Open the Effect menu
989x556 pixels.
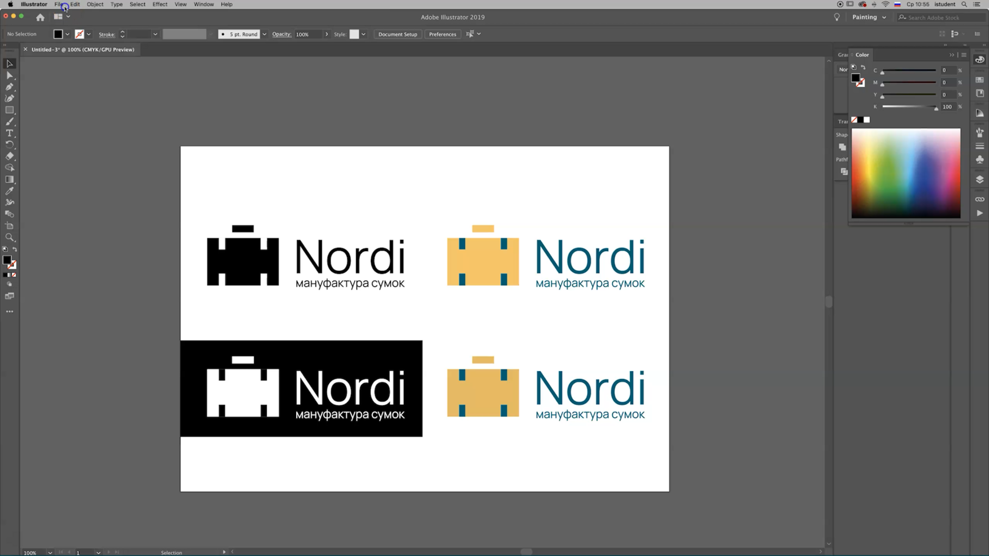(x=160, y=4)
